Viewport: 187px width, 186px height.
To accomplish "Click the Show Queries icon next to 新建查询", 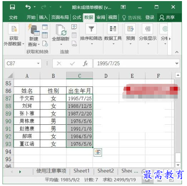I will [45, 27].
